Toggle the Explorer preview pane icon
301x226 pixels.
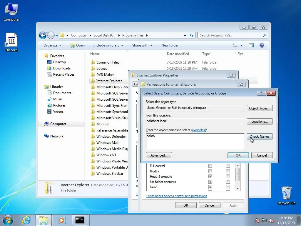pyautogui.click(x=251, y=45)
